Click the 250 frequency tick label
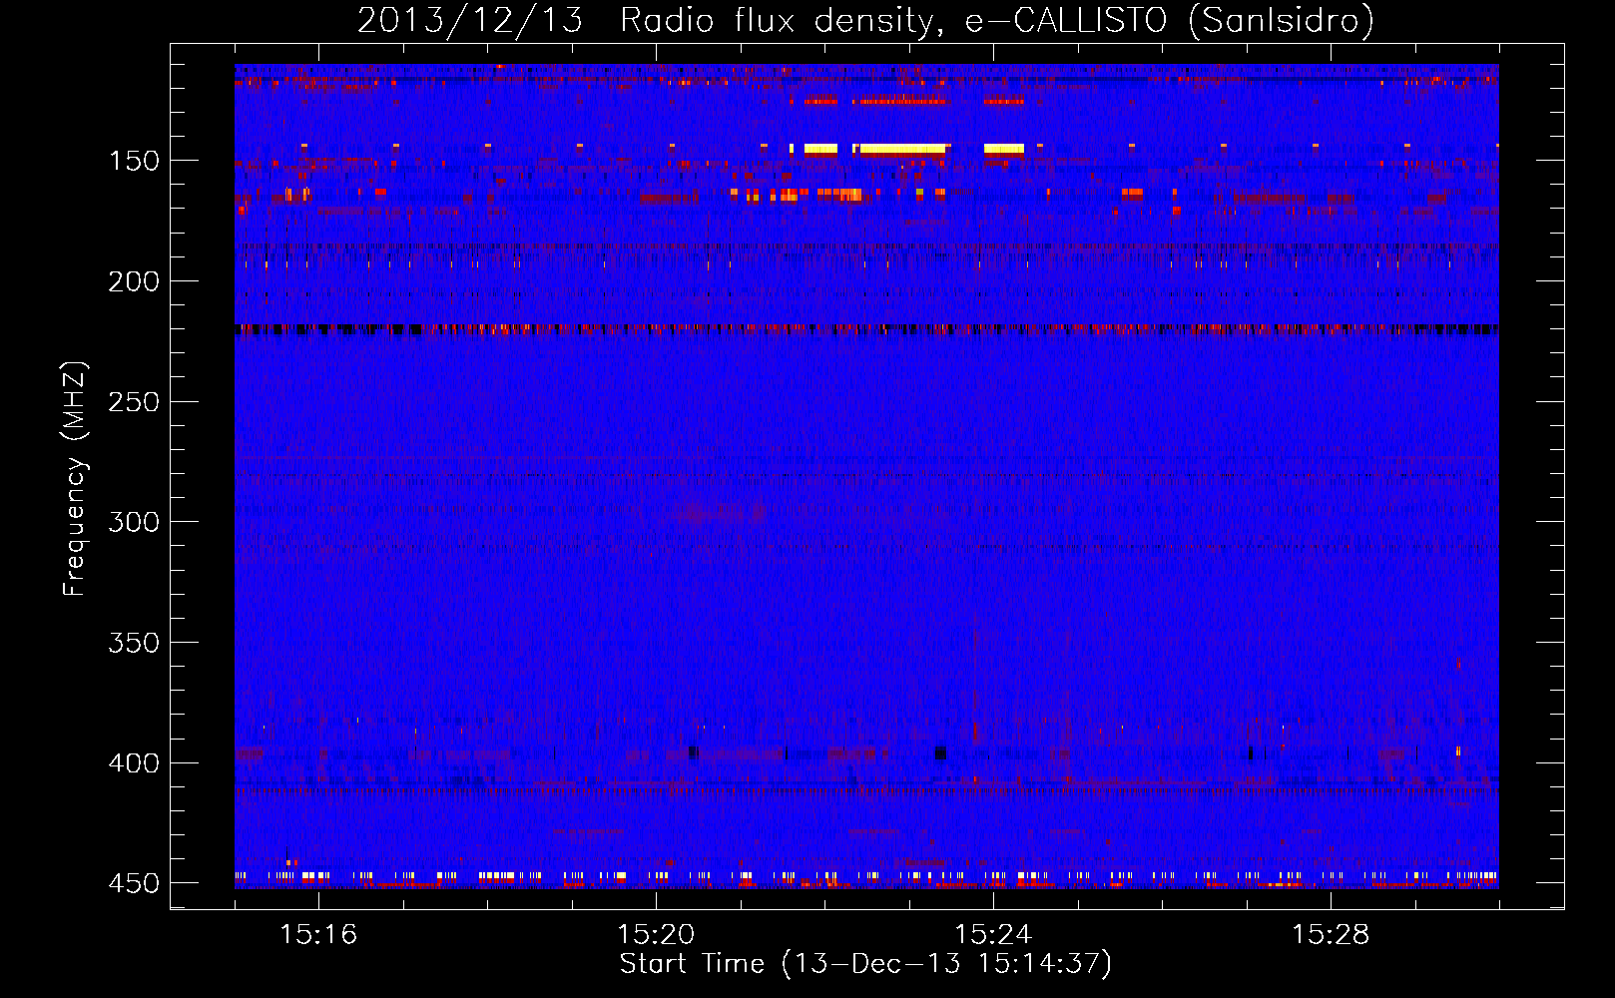 click(x=133, y=402)
